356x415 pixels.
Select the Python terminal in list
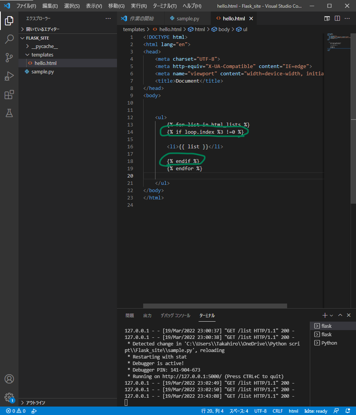329,343
